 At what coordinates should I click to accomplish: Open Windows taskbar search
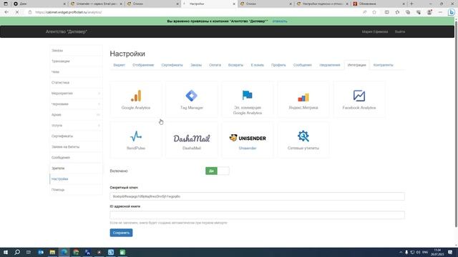[17, 252]
